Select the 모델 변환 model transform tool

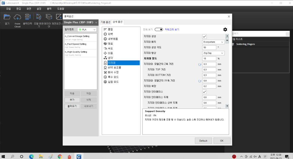tap(39, 17)
